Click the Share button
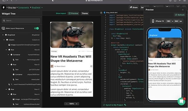 coord(133,7)
